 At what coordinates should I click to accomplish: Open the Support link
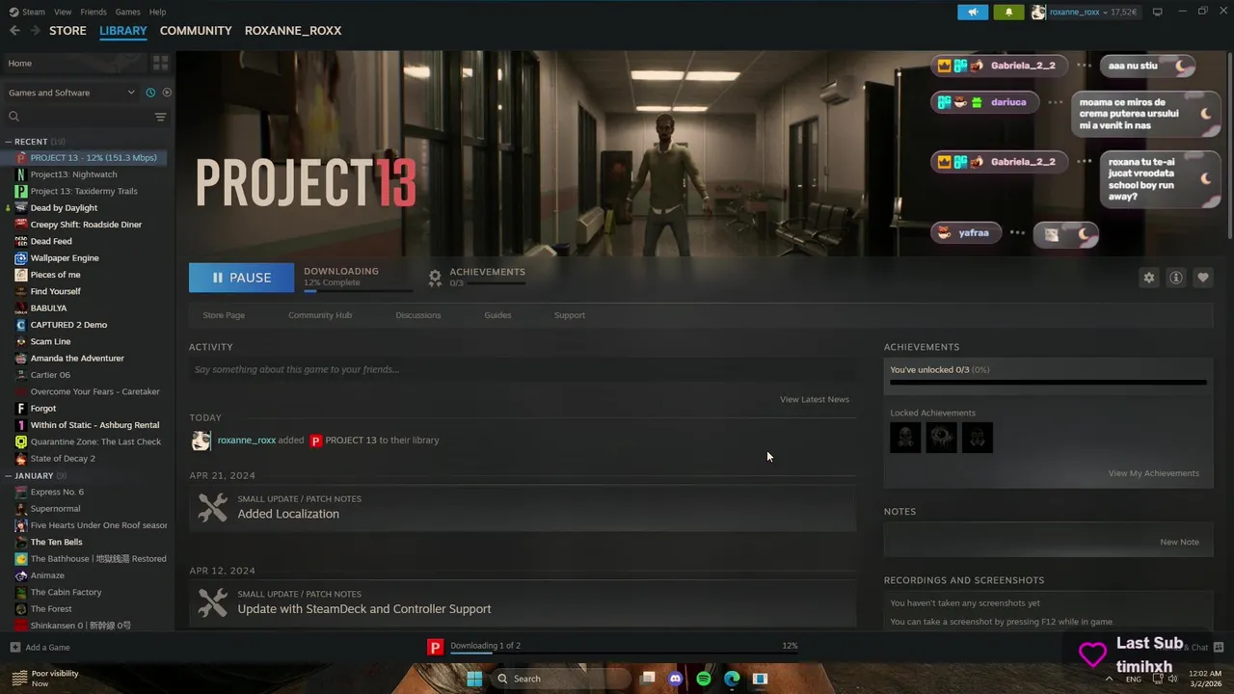pyautogui.click(x=569, y=315)
